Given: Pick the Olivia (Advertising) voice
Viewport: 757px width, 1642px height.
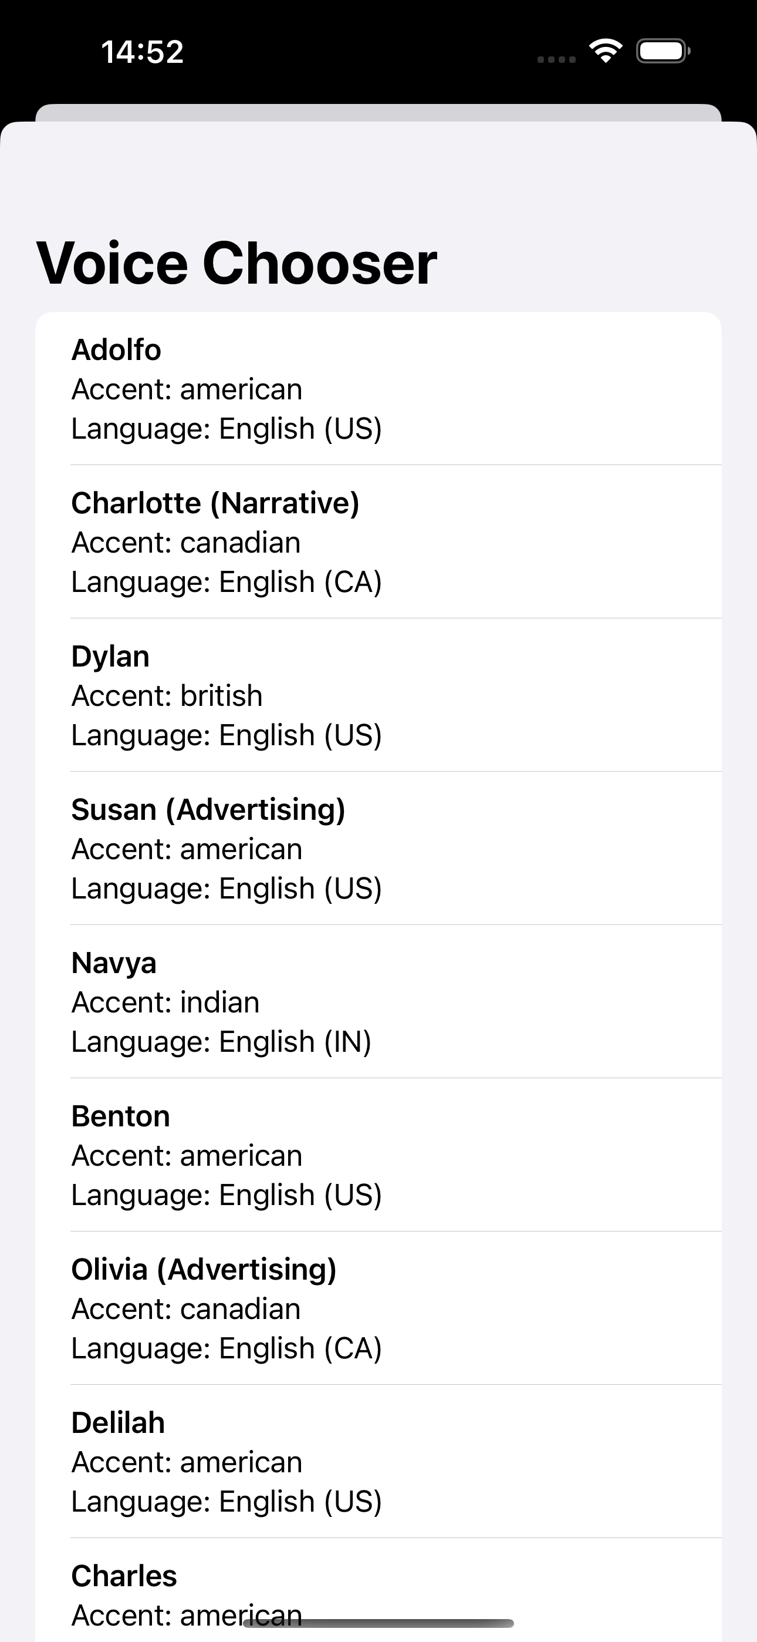Looking at the screenshot, I should (x=204, y=1269).
